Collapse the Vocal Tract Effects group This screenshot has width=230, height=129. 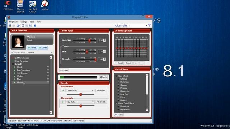[x=116, y=104]
